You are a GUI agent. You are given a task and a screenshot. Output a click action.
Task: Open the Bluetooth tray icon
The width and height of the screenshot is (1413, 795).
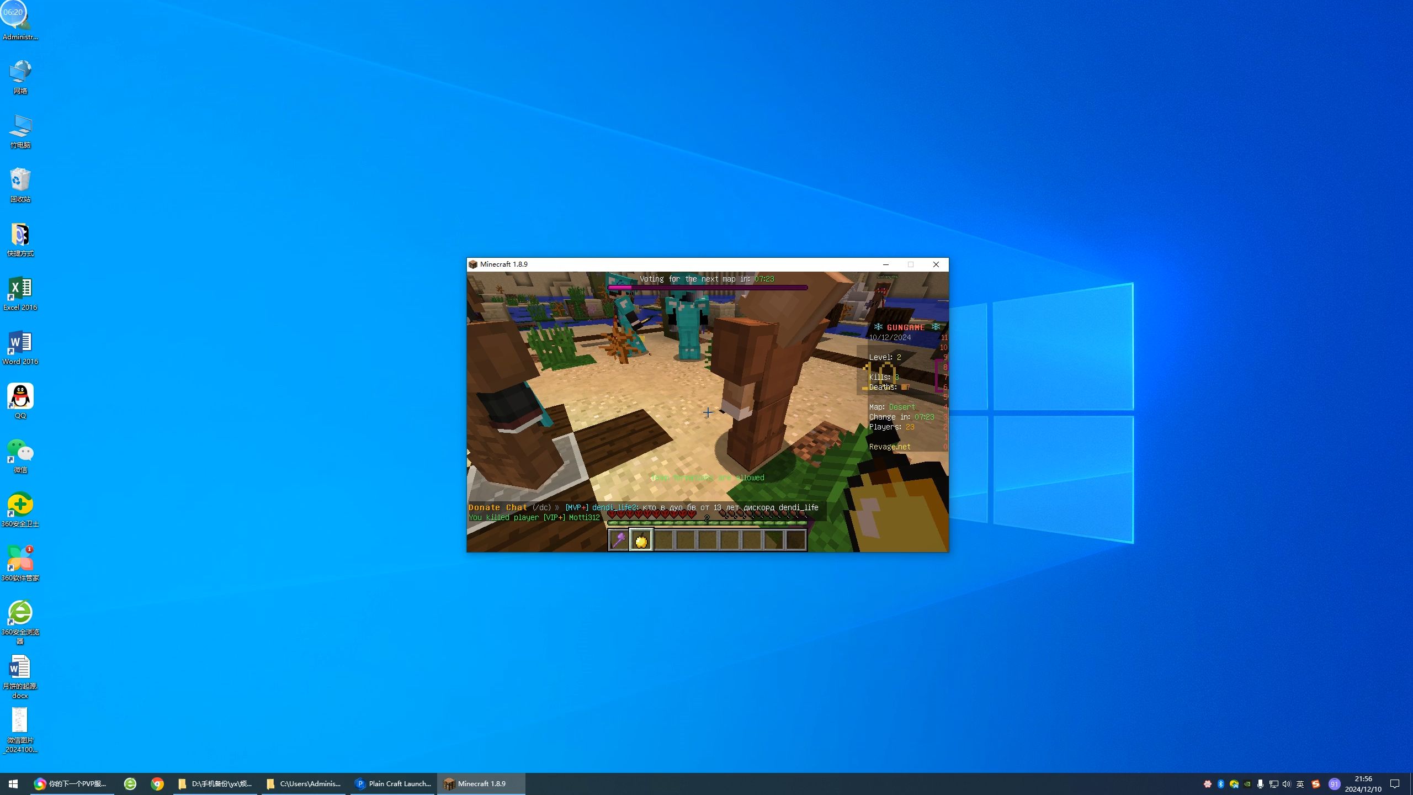1221,784
